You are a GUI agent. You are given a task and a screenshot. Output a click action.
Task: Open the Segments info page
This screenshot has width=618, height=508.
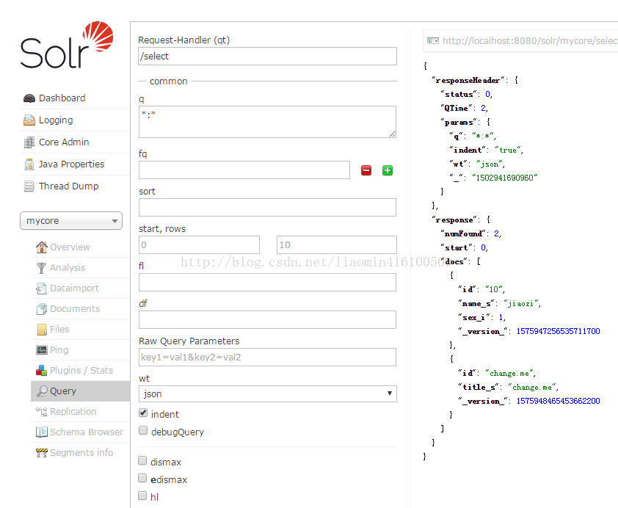81,452
